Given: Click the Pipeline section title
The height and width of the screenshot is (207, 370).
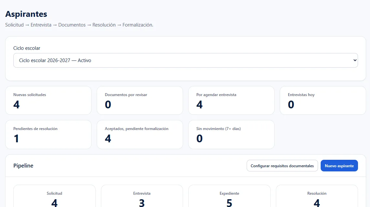Looking at the screenshot, I should point(23,166).
